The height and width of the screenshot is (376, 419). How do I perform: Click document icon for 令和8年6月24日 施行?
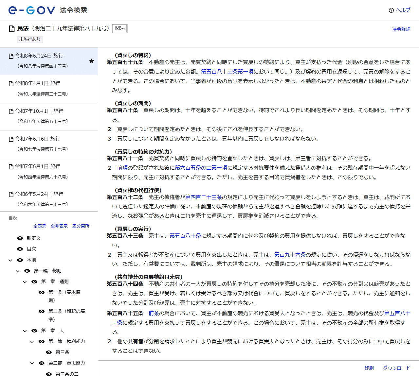(11, 56)
